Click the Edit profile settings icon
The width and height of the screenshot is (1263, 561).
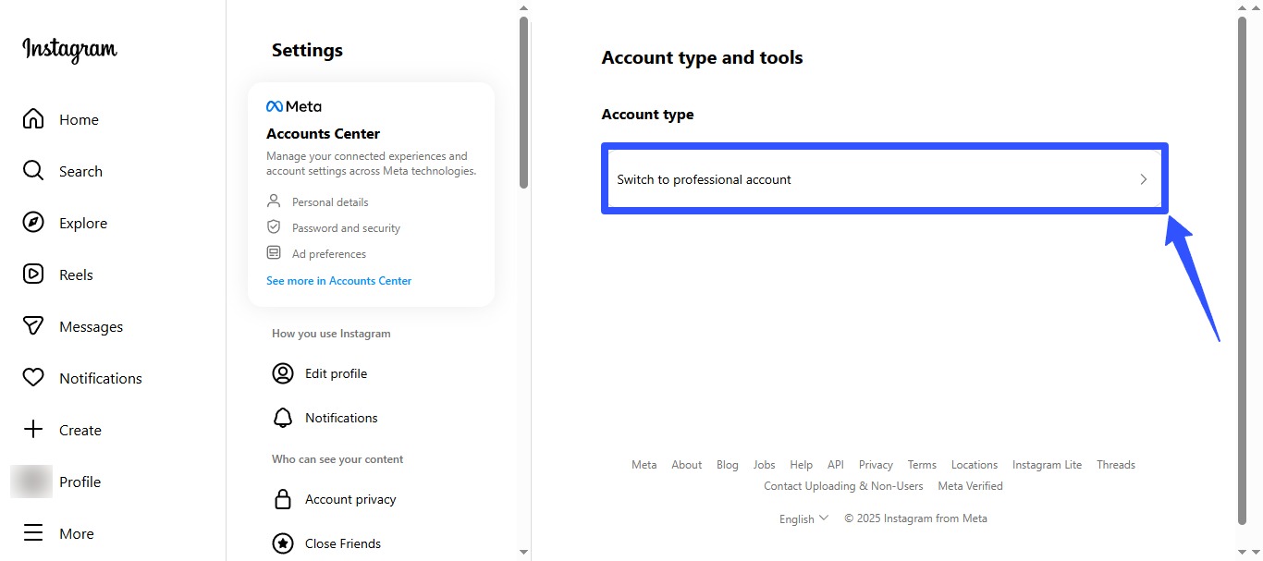(x=283, y=373)
